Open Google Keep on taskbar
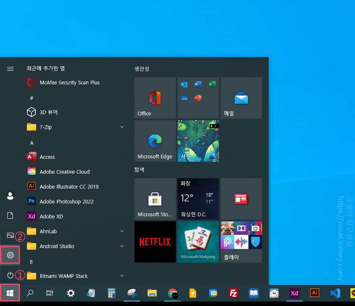This screenshot has height=306, width=355. click(x=193, y=293)
